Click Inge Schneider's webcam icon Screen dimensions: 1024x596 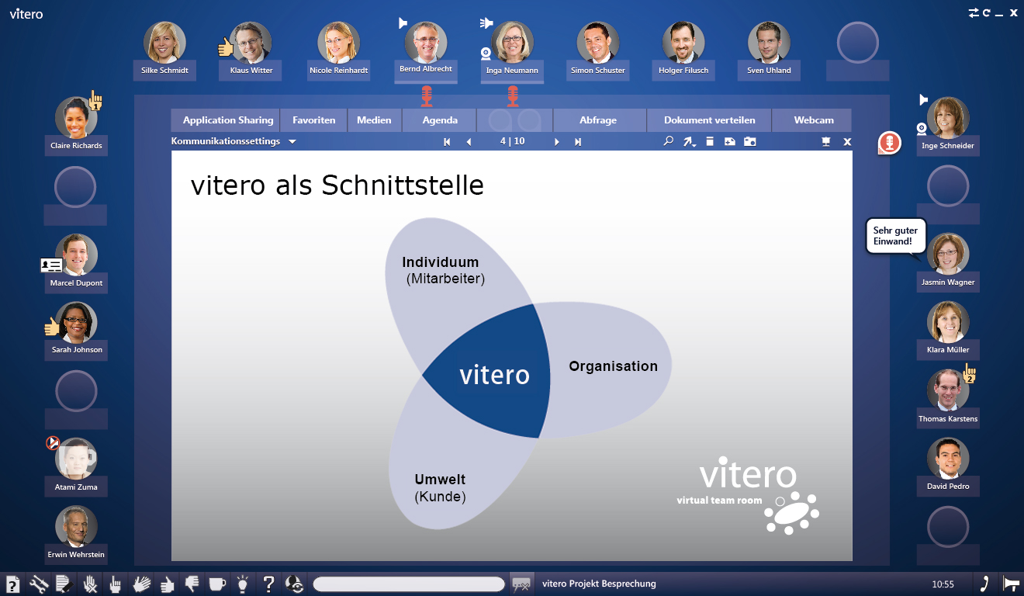(922, 128)
